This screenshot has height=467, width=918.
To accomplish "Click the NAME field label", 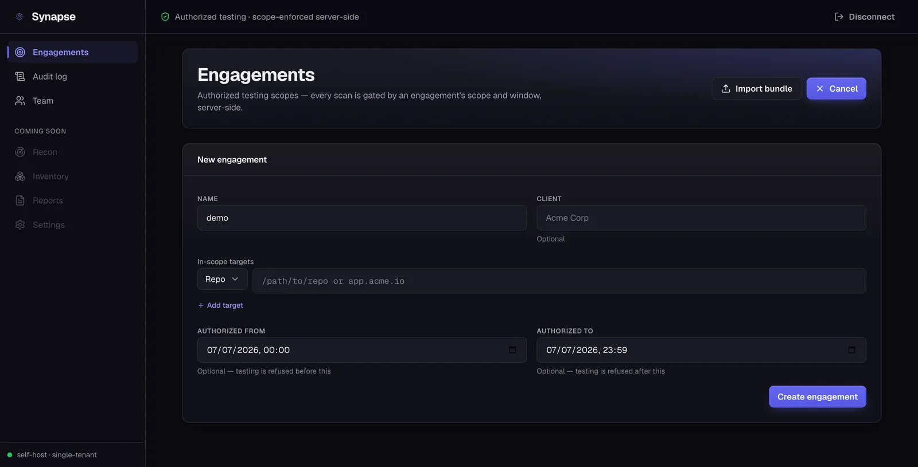I will click(208, 199).
